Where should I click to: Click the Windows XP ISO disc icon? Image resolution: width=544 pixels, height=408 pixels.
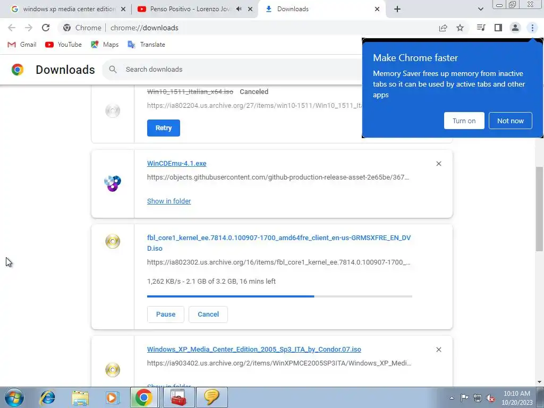click(113, 370)
